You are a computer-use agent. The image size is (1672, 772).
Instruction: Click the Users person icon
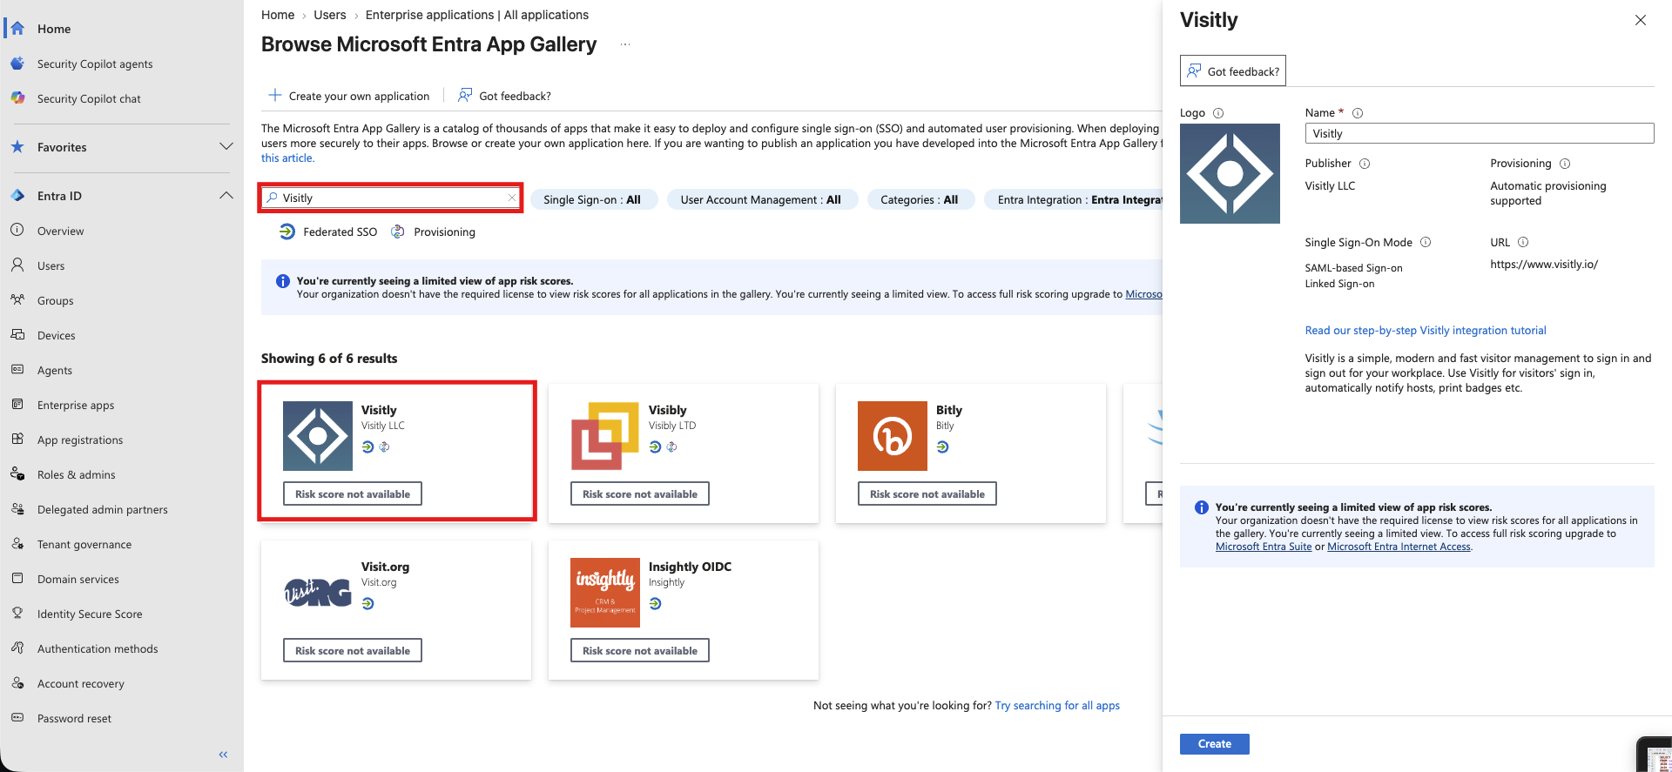pos(17,265)
